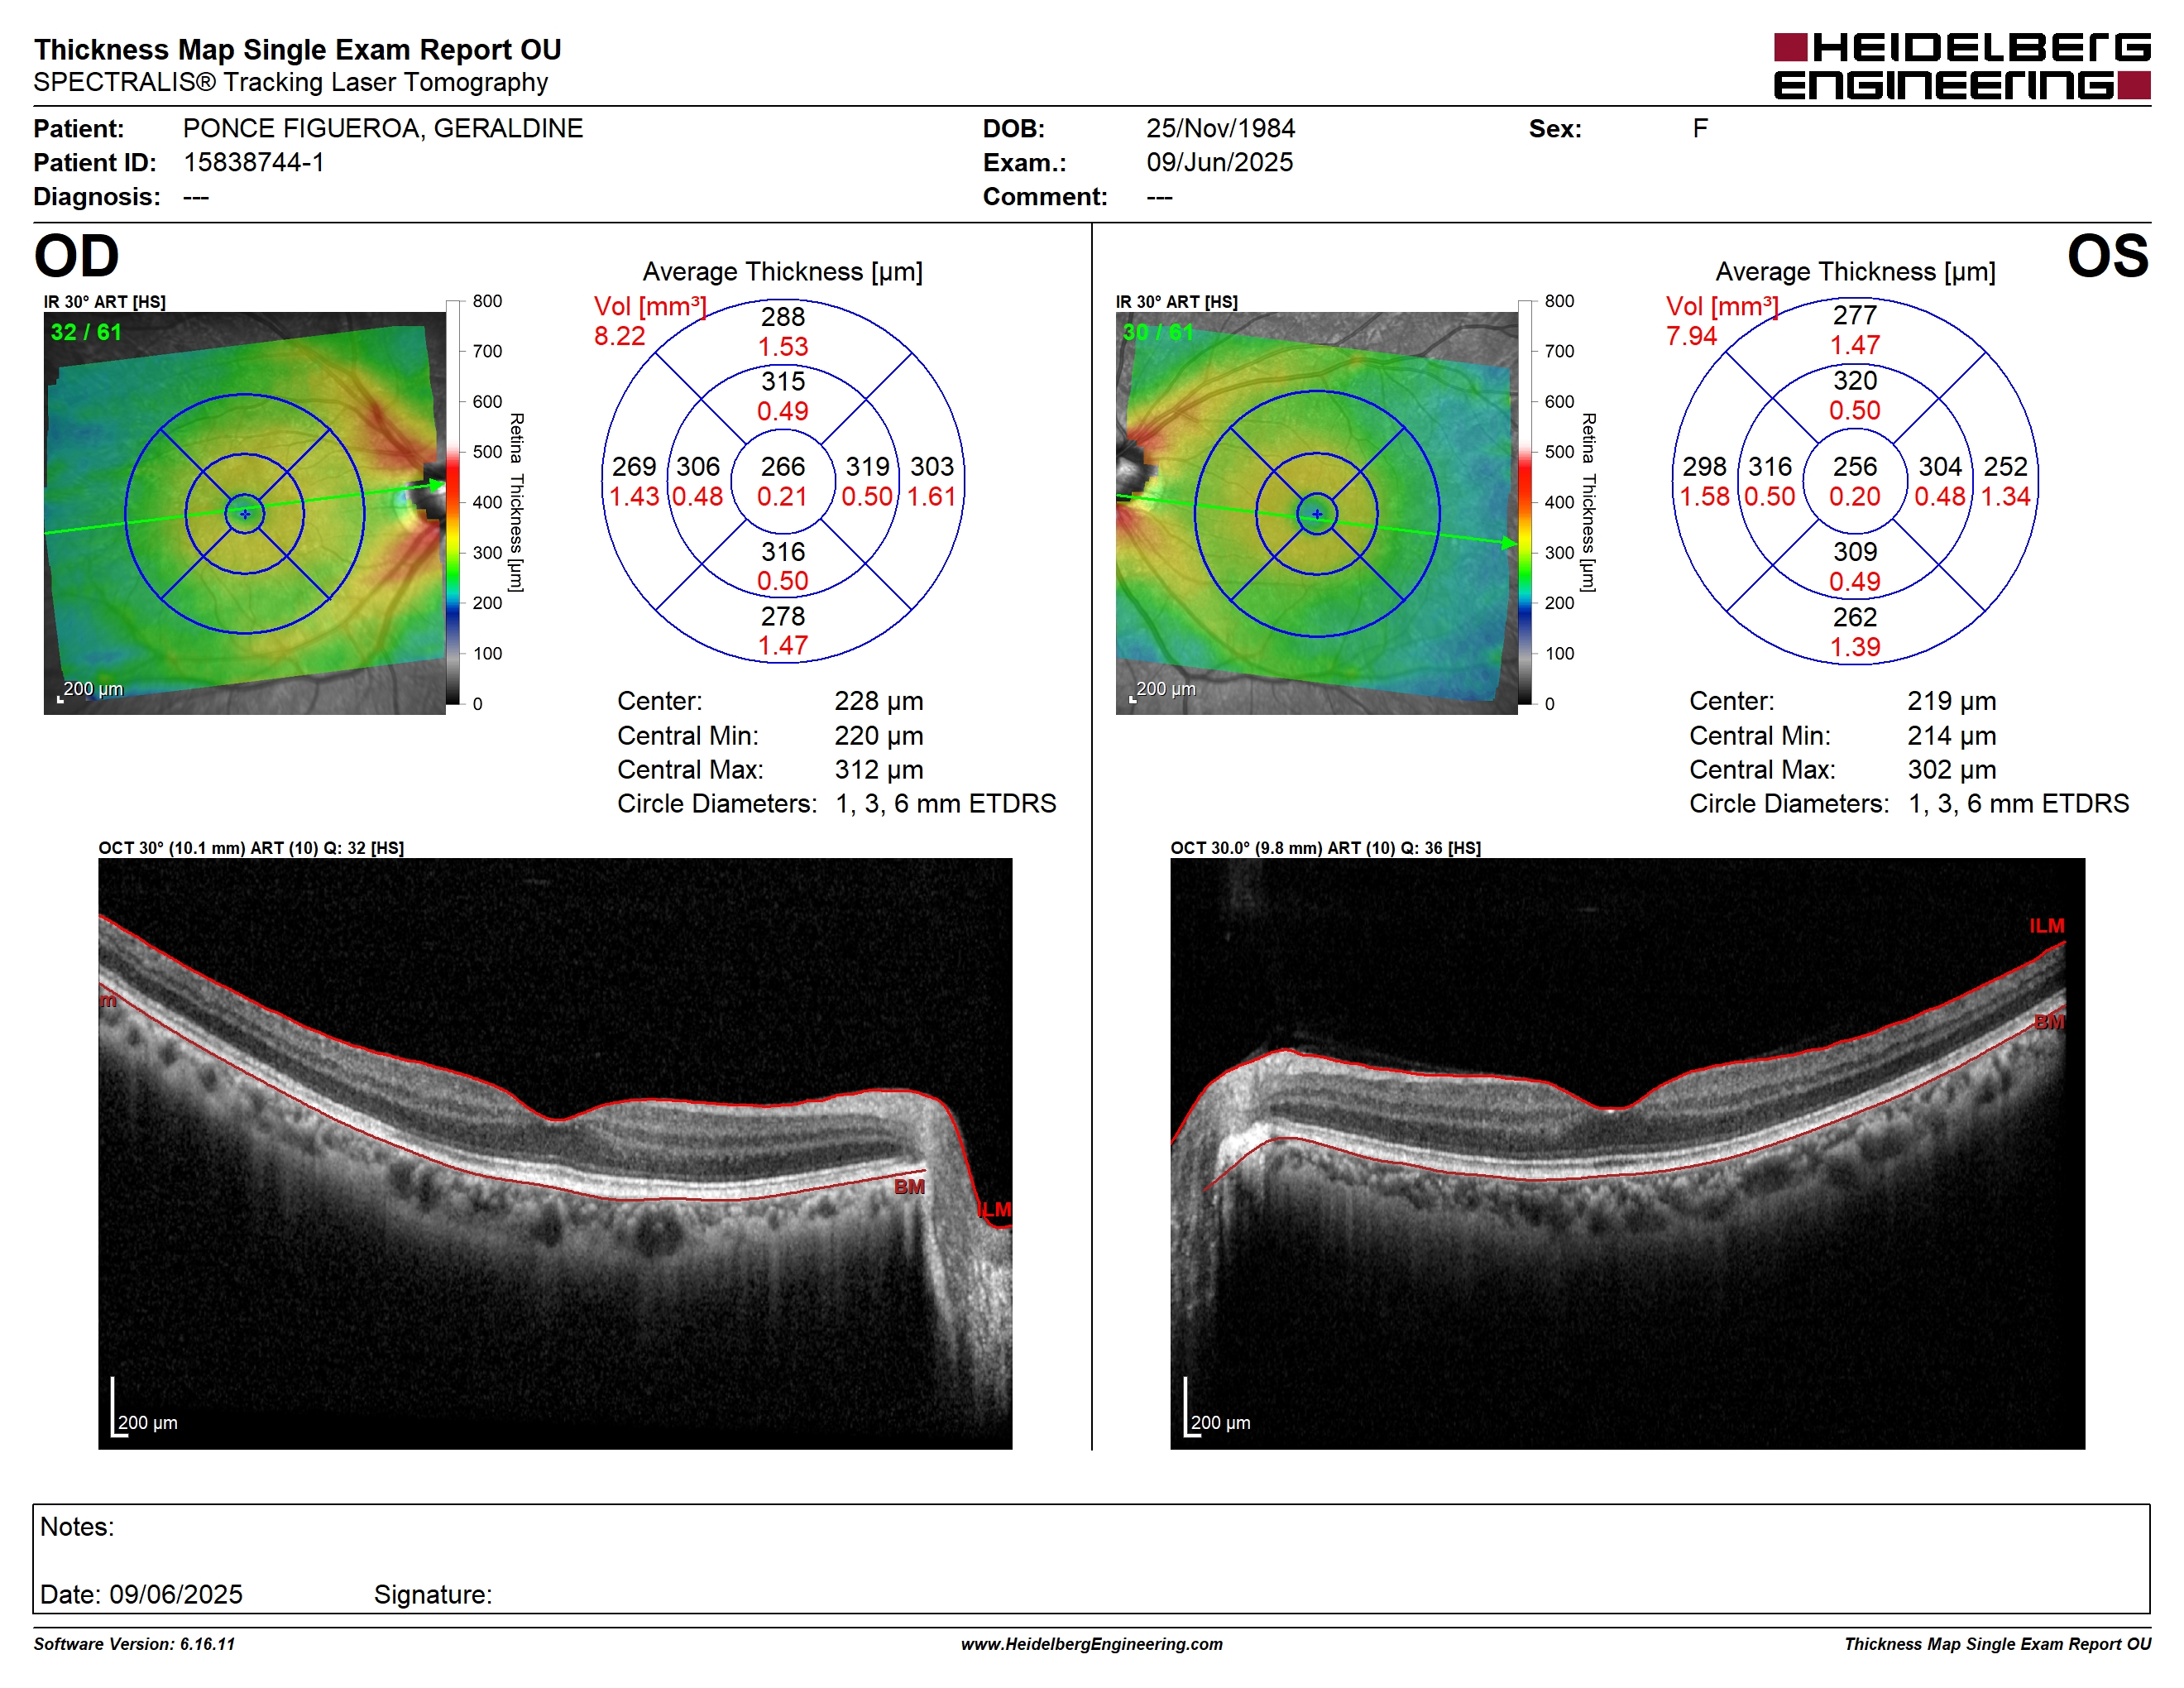This screenshot has height=1688, width=2184.
Task: Click the OS outer nasal thickness 298
Action: tap(1705, 466)
